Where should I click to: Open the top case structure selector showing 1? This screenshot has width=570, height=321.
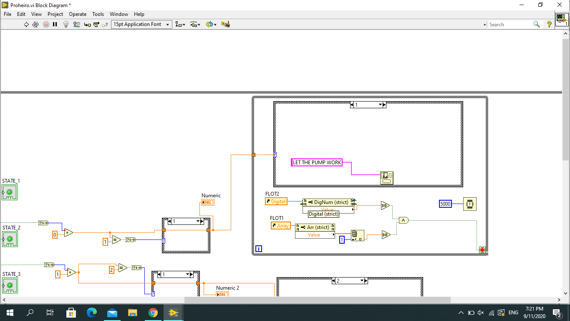pyautogui.click(x=368, y=104)
